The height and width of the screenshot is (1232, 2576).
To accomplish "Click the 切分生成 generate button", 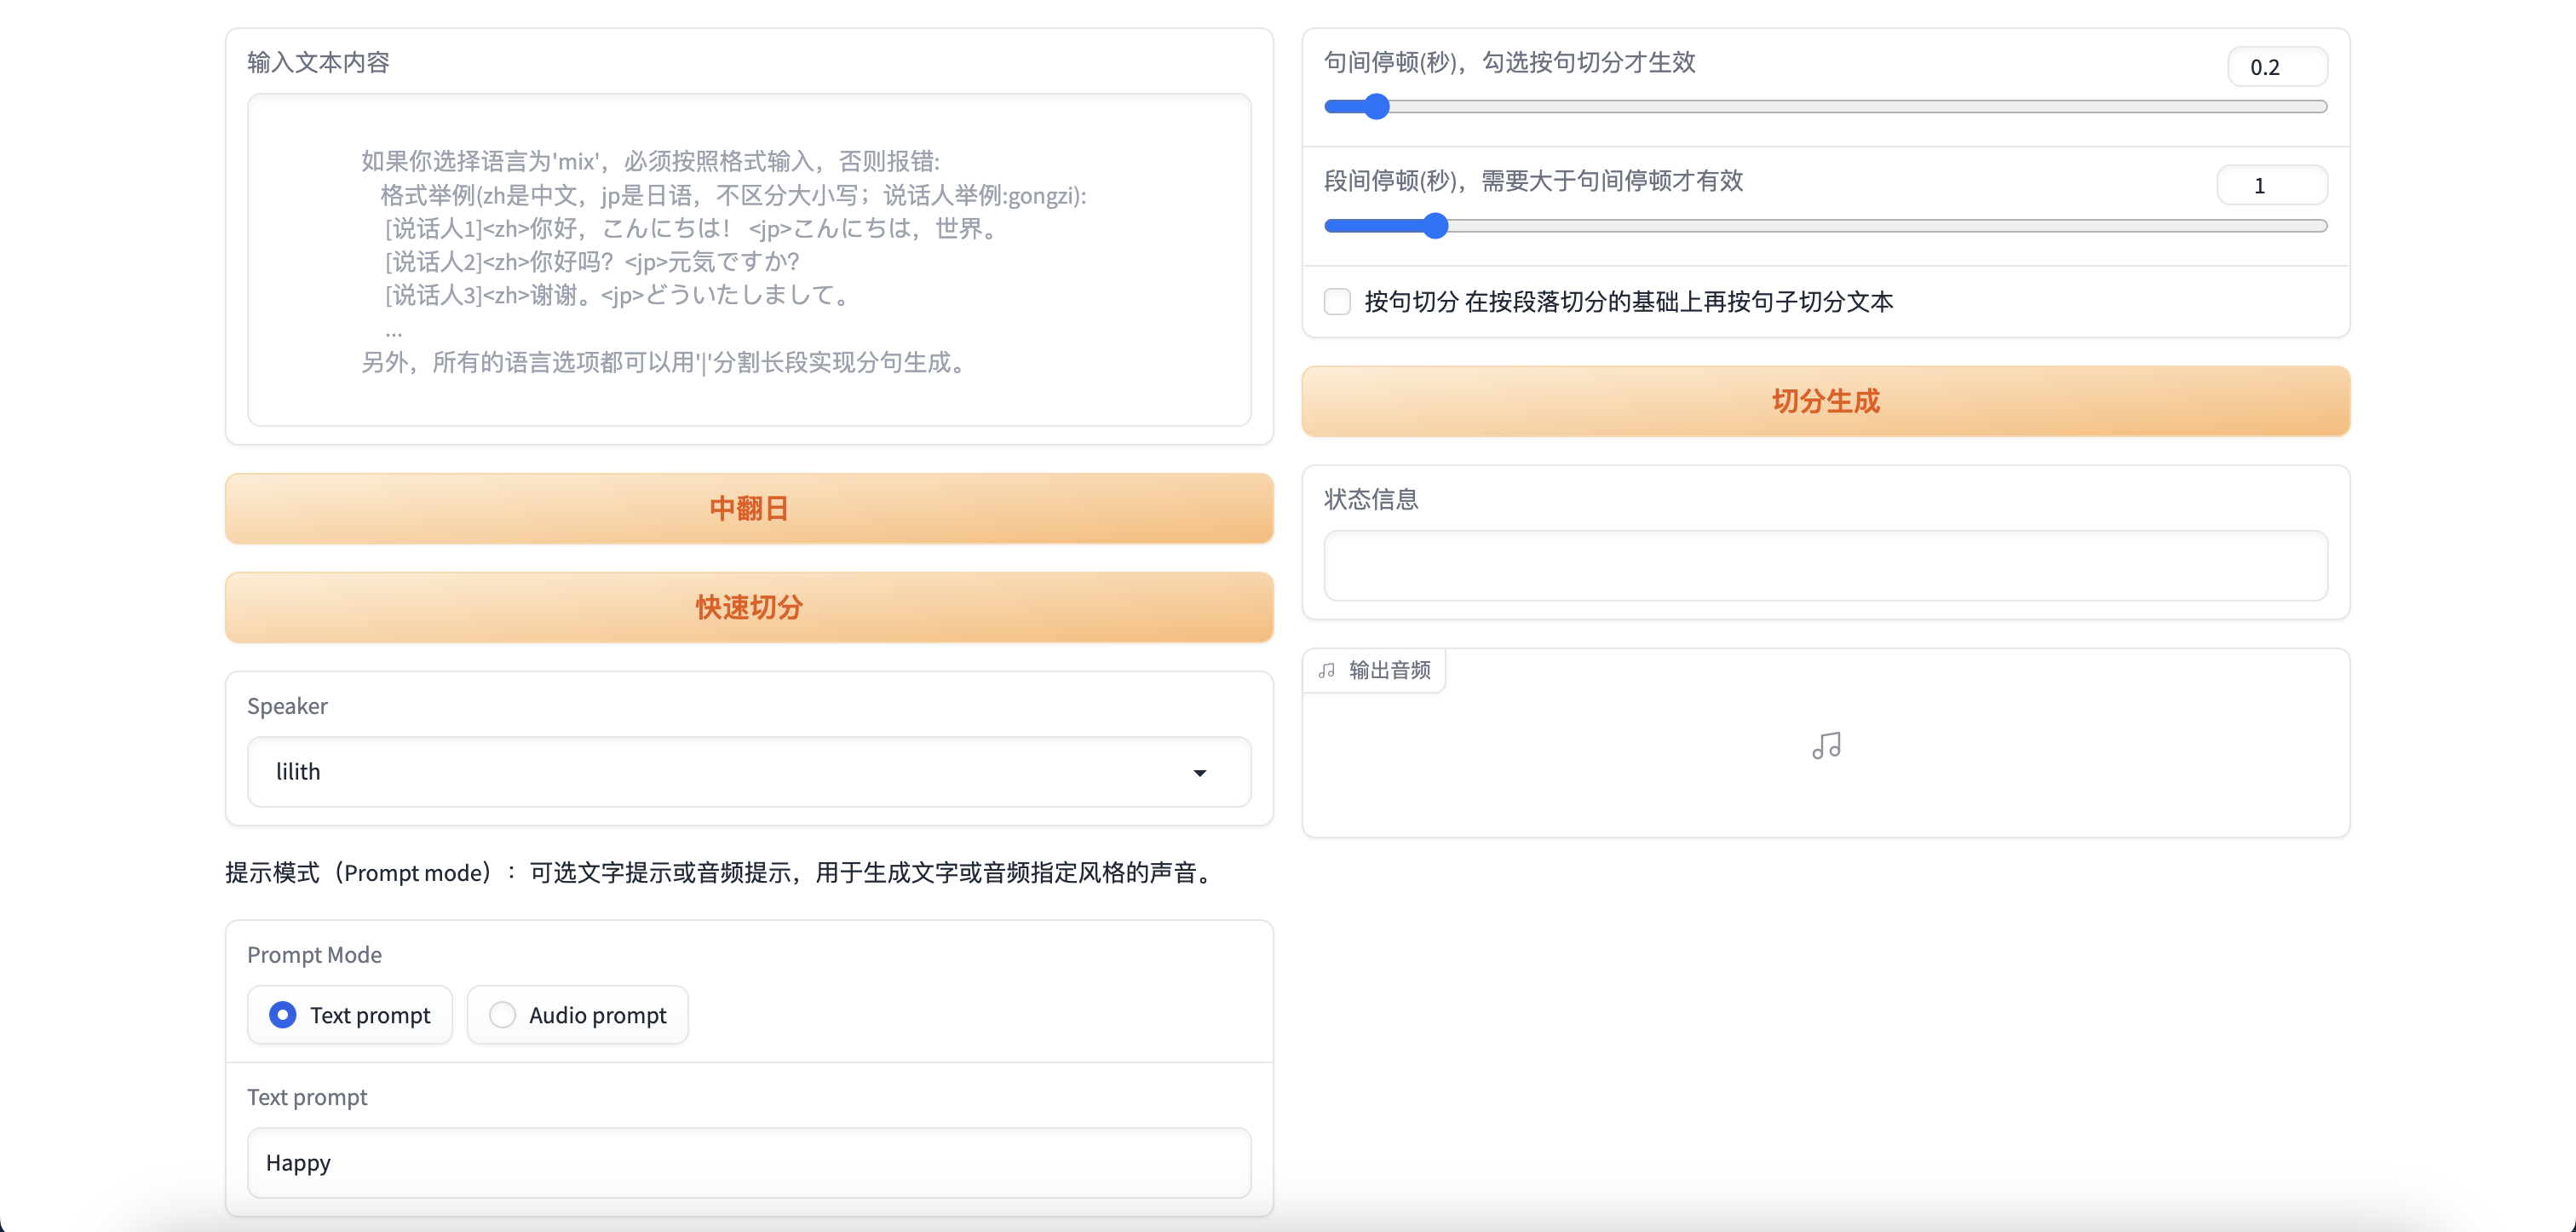I will coord(1825,401).
